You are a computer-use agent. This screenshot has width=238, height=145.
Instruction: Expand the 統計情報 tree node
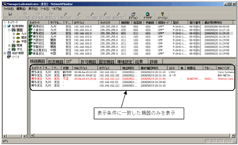(5, 53)
